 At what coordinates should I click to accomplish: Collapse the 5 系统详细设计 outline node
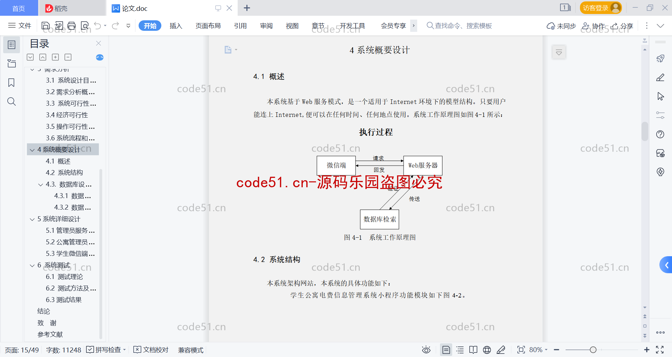32,219
